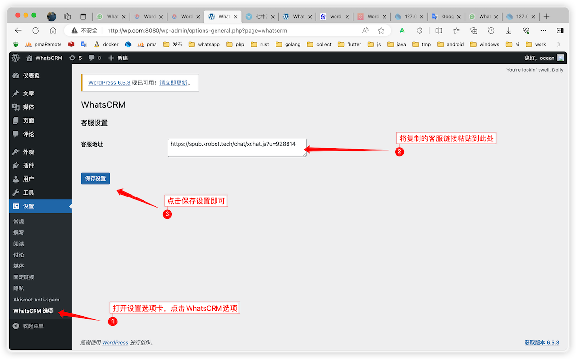Open the php bookmarks folder
Viewport: 576px width, 359px height.
(x=235, y=44)
